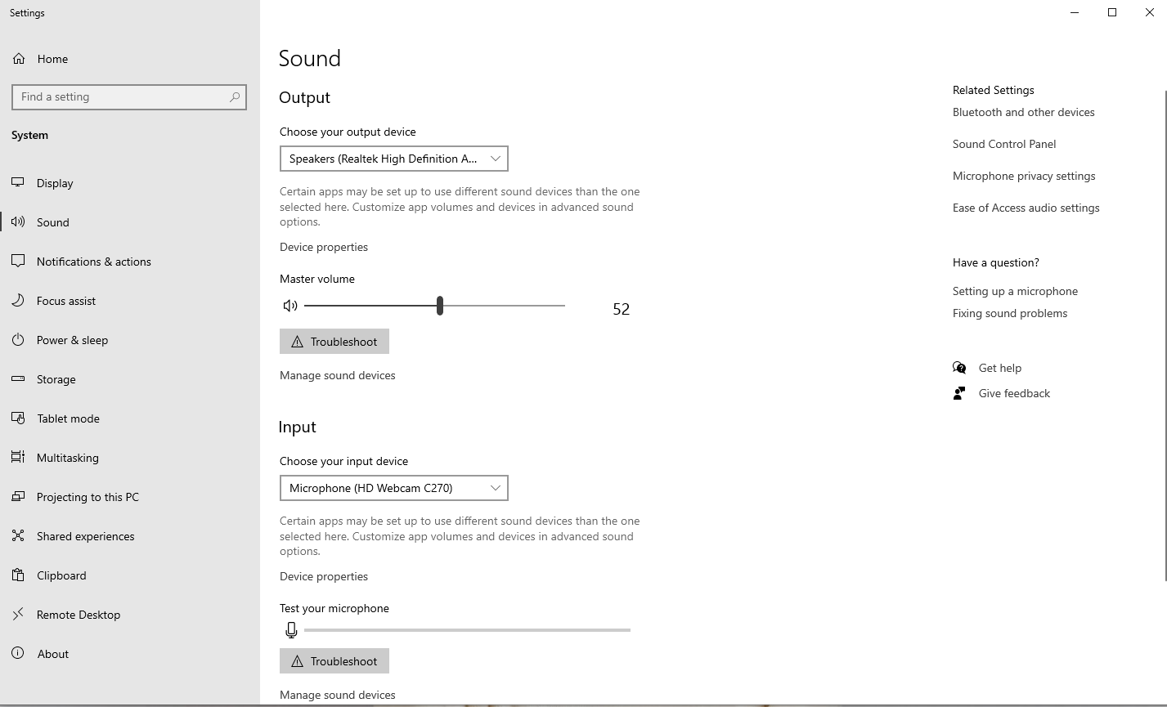Open Sound Control Panel link
This screenshot has height=707, width=1167.
(x=1004, y=144)
